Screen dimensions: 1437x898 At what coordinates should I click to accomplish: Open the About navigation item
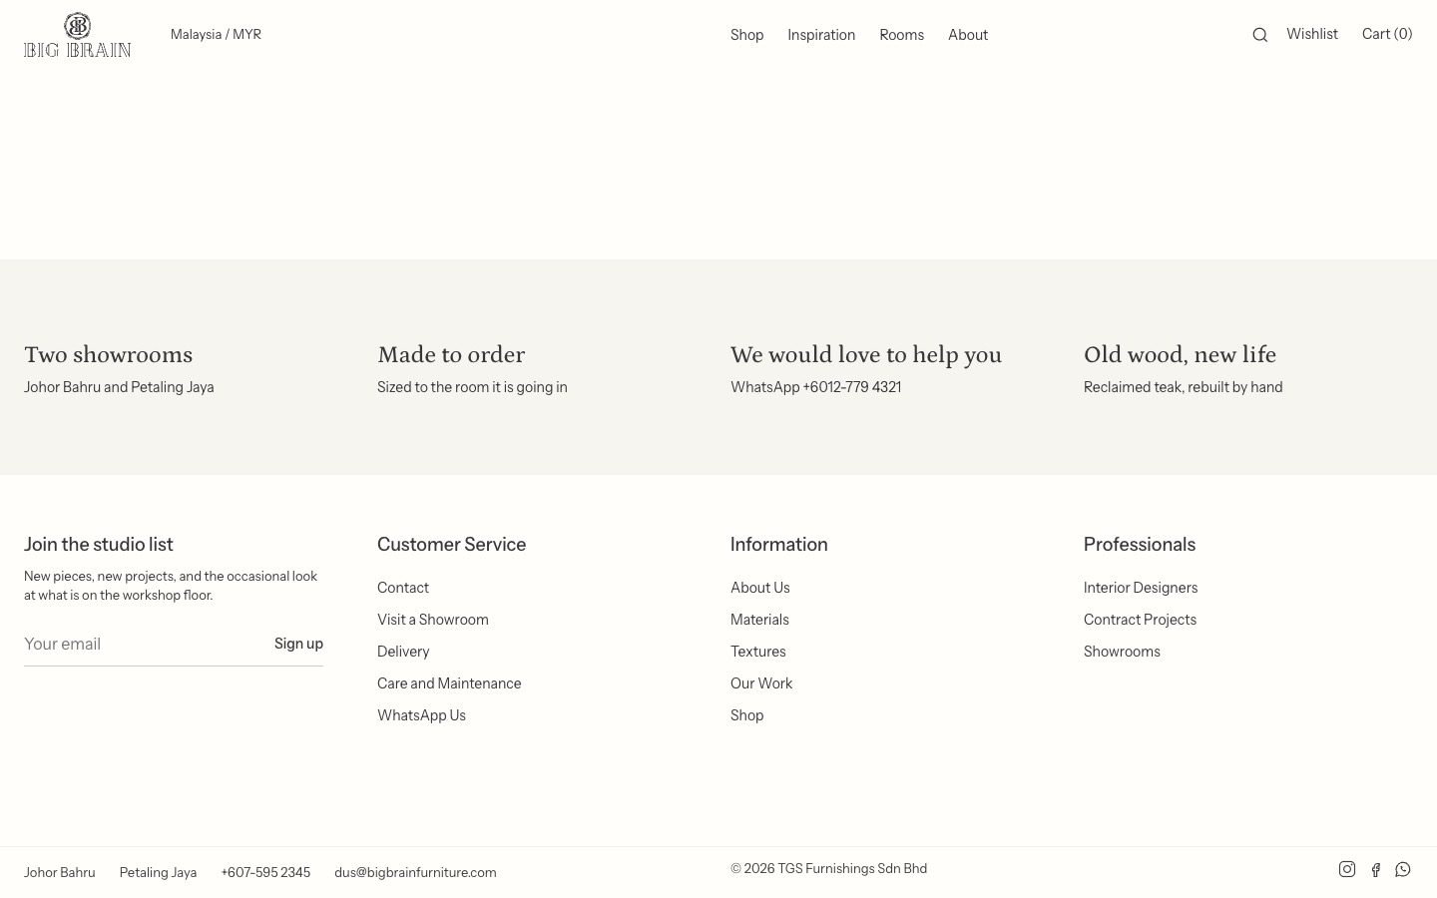pos(968,35)
